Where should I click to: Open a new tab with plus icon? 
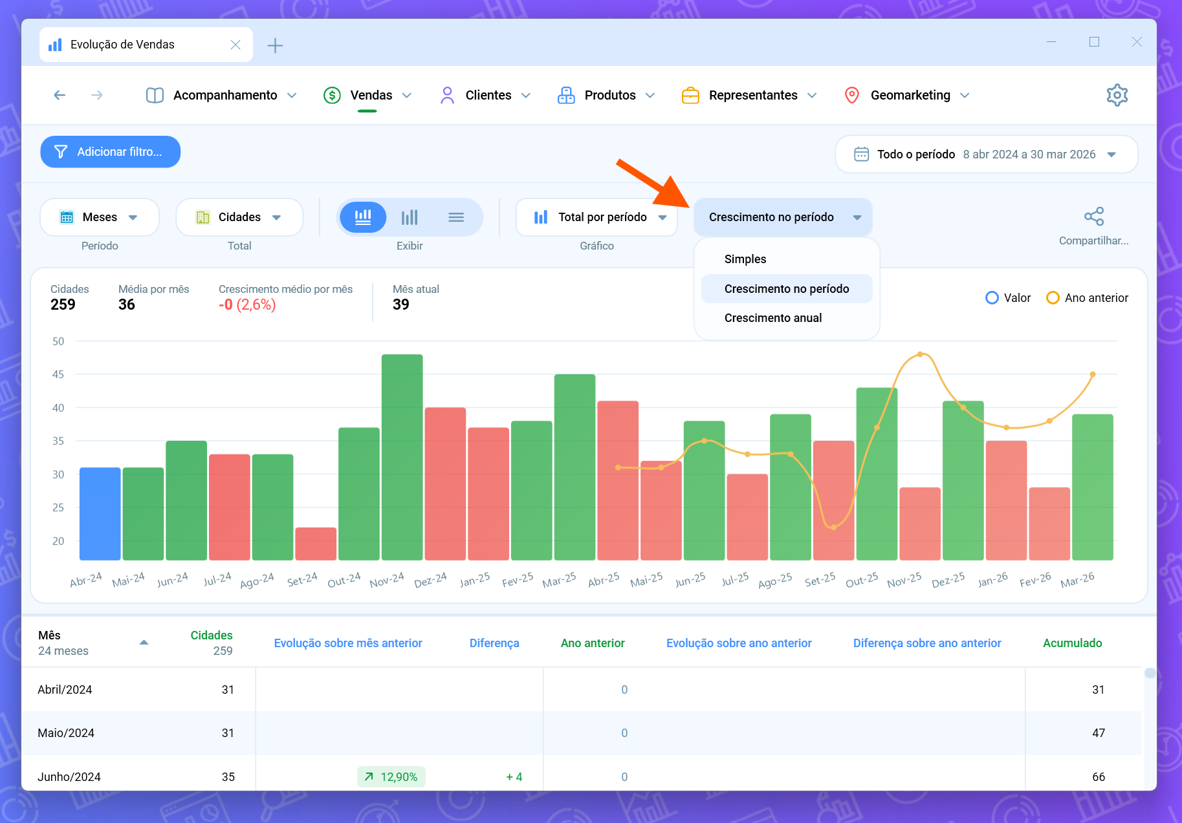[x=275, y=45]
